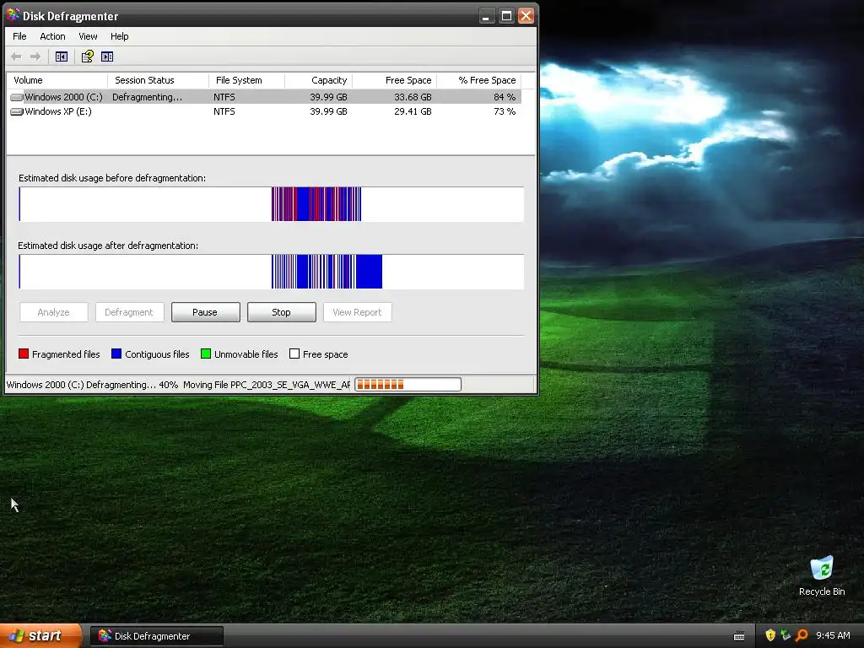Sort by the Session Status column header
864x648 pixels.
tap(158, 80)
